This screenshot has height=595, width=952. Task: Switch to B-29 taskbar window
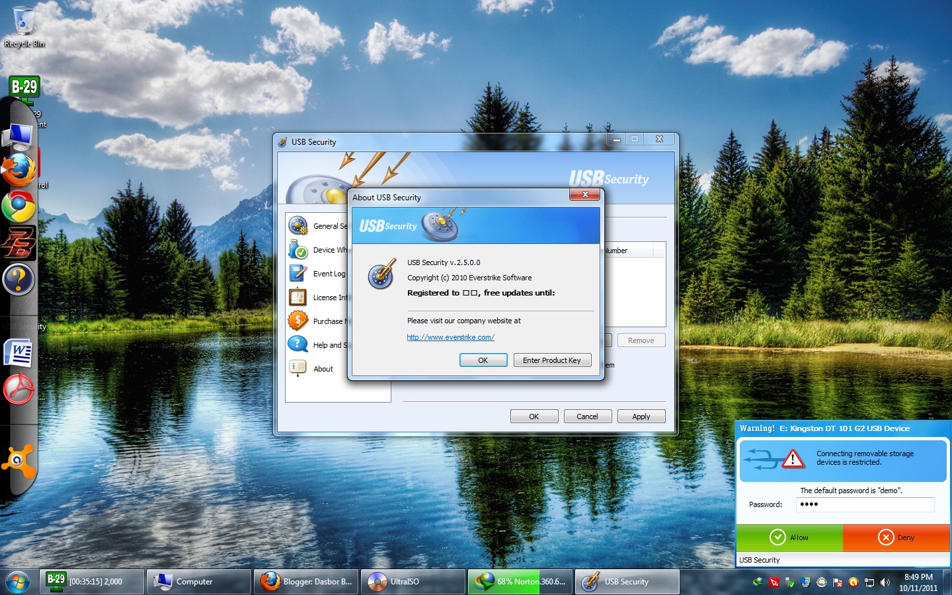[x=92, y=582]
